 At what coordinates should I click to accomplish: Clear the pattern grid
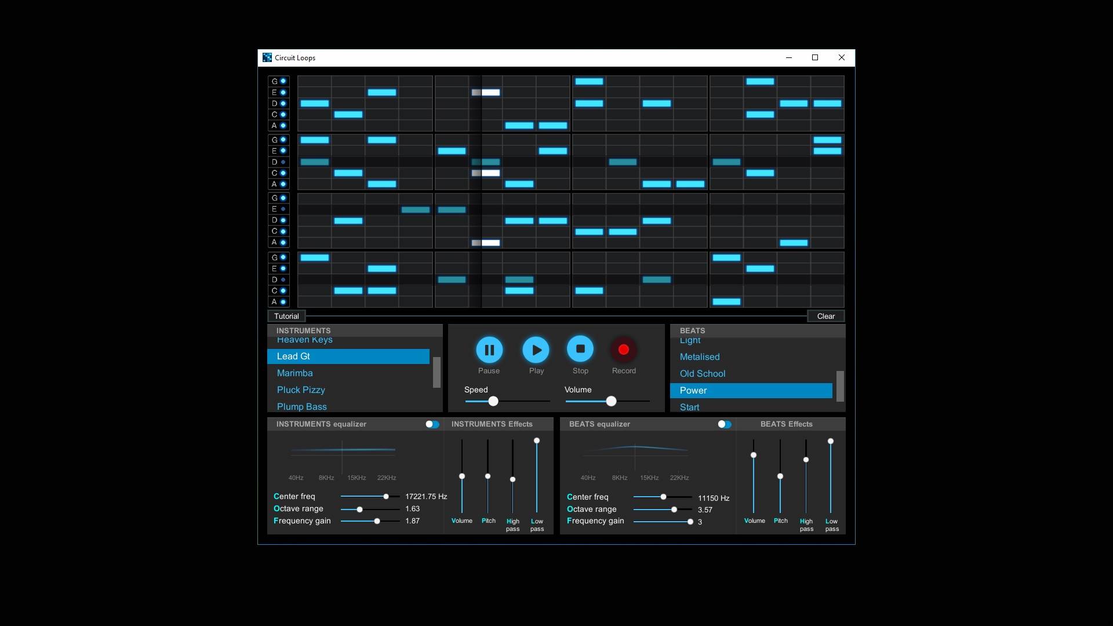[825, 316]
